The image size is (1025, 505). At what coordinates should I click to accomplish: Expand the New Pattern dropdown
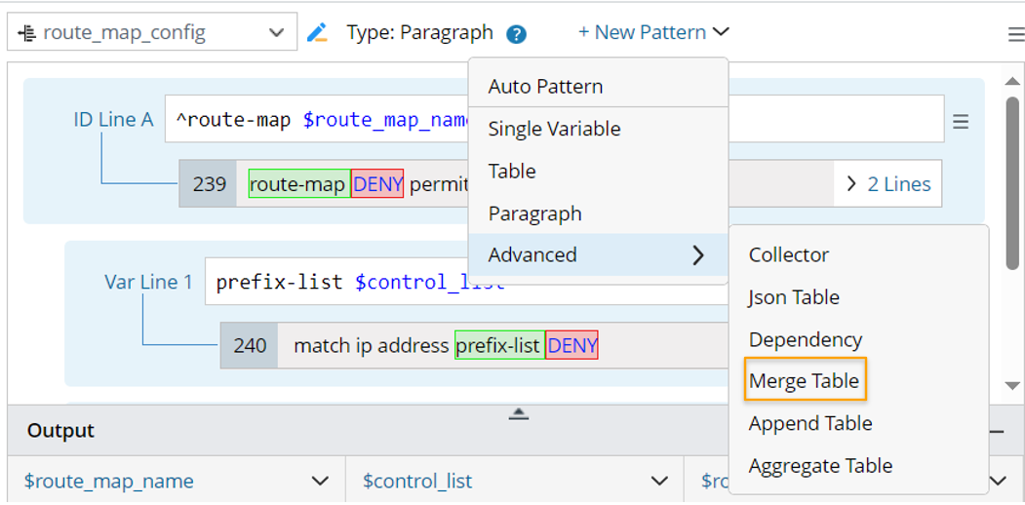[x=653, y=32]
